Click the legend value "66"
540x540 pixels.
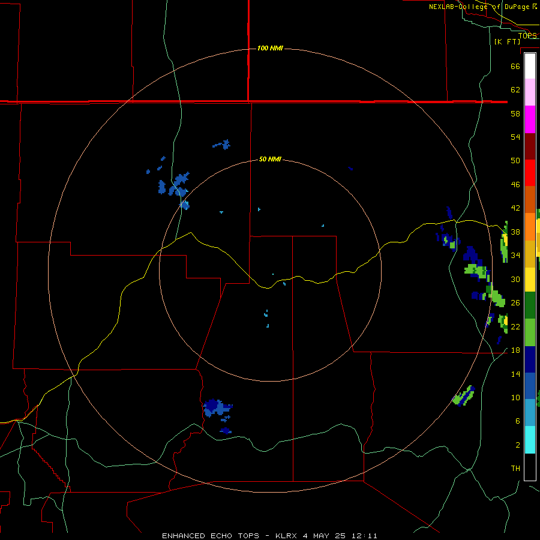515,66
